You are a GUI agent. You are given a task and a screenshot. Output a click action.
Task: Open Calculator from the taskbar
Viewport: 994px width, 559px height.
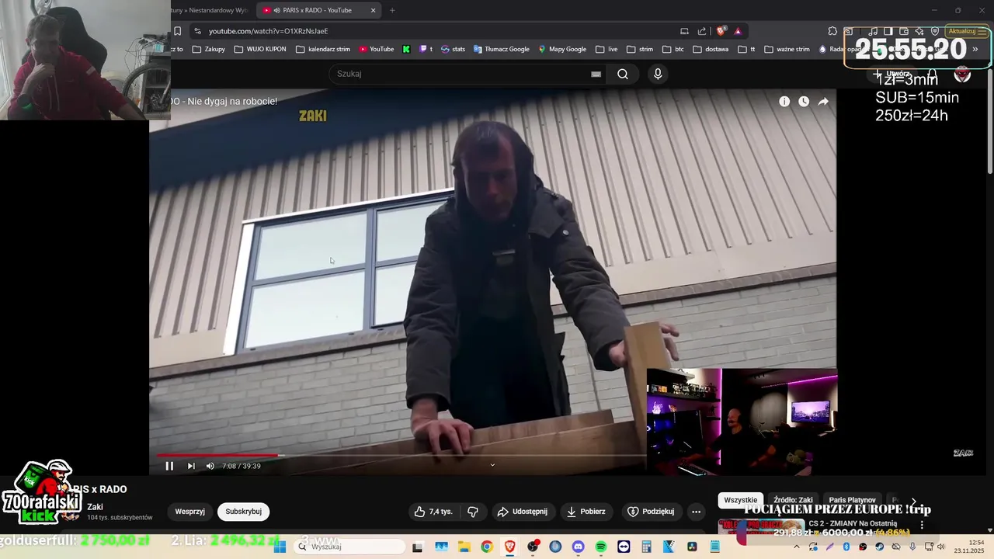pos(647,547)
